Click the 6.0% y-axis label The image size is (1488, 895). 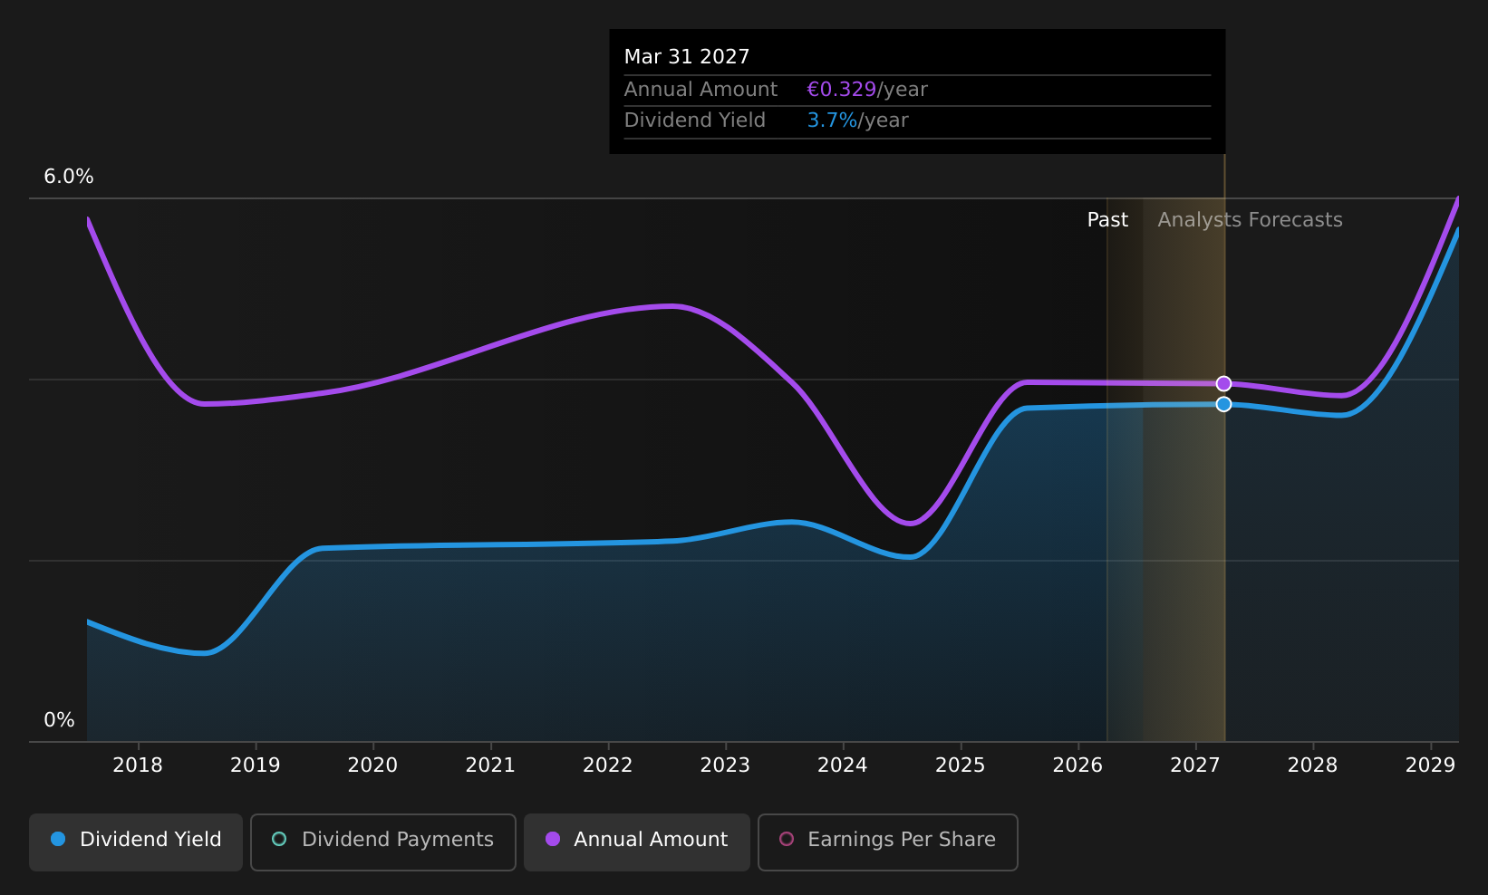point(69,177)
